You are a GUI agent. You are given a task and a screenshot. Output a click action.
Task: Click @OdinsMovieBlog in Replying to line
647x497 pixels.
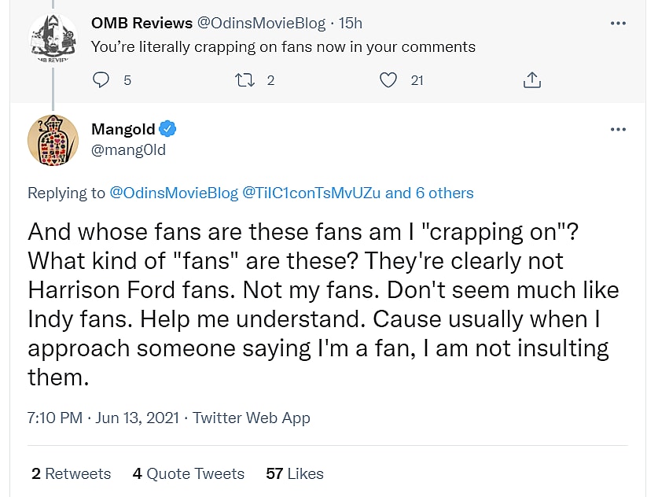coord(173,193)
